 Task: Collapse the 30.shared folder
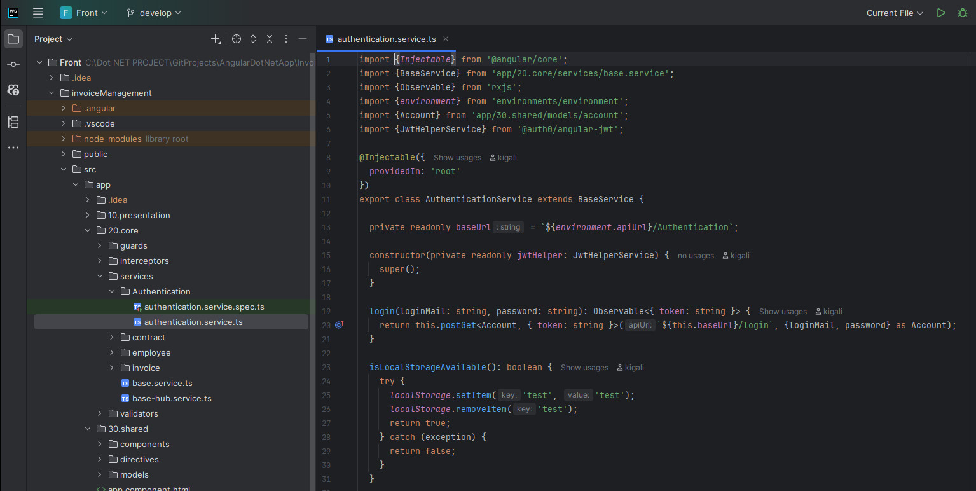(88, 429)
